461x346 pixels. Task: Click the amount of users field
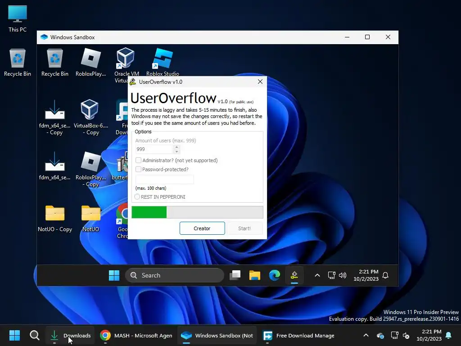[154, 149]
